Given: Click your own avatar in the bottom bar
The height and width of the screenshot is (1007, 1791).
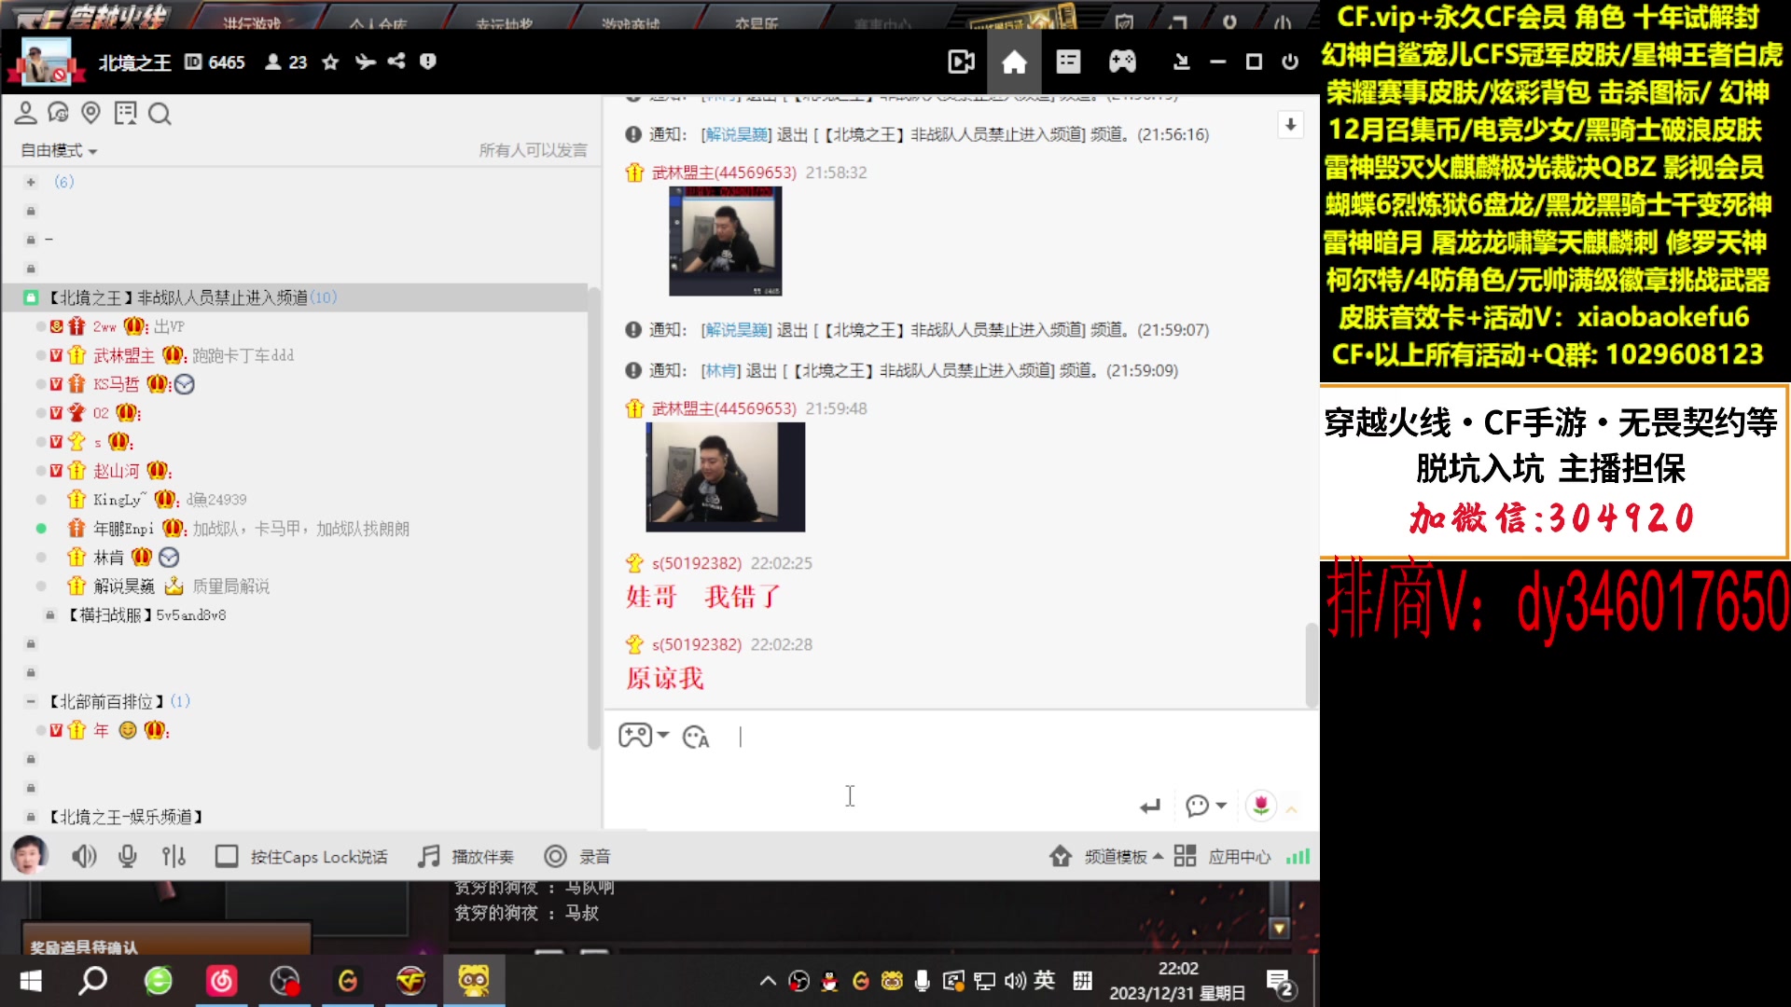Looking at the screenshot, I should (29, 855).
